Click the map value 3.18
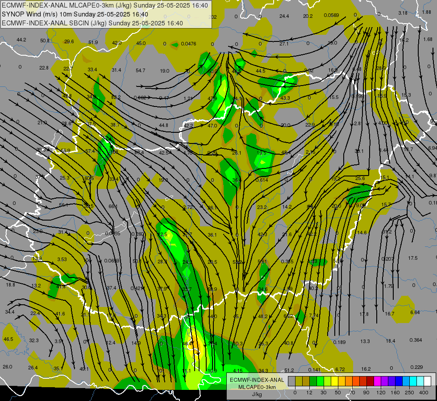The width and height of the screenshot is (437, 401). [x=403, y=13]
